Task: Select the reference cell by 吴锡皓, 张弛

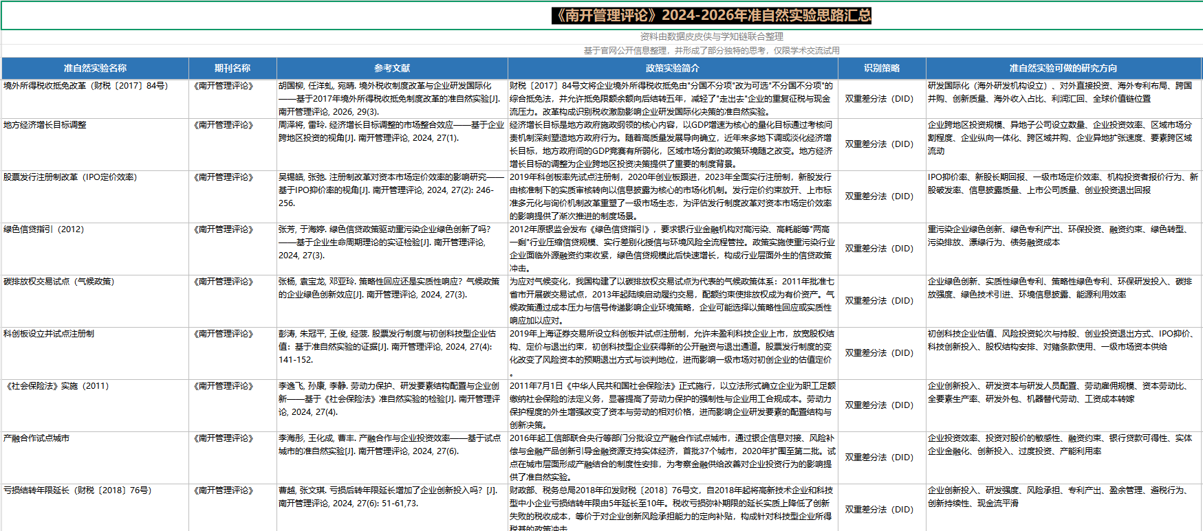Action: click(392, 196)
